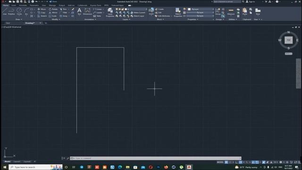Click the Share button
The height and width of the screenshot is (170, 302).
coord(53,1)
